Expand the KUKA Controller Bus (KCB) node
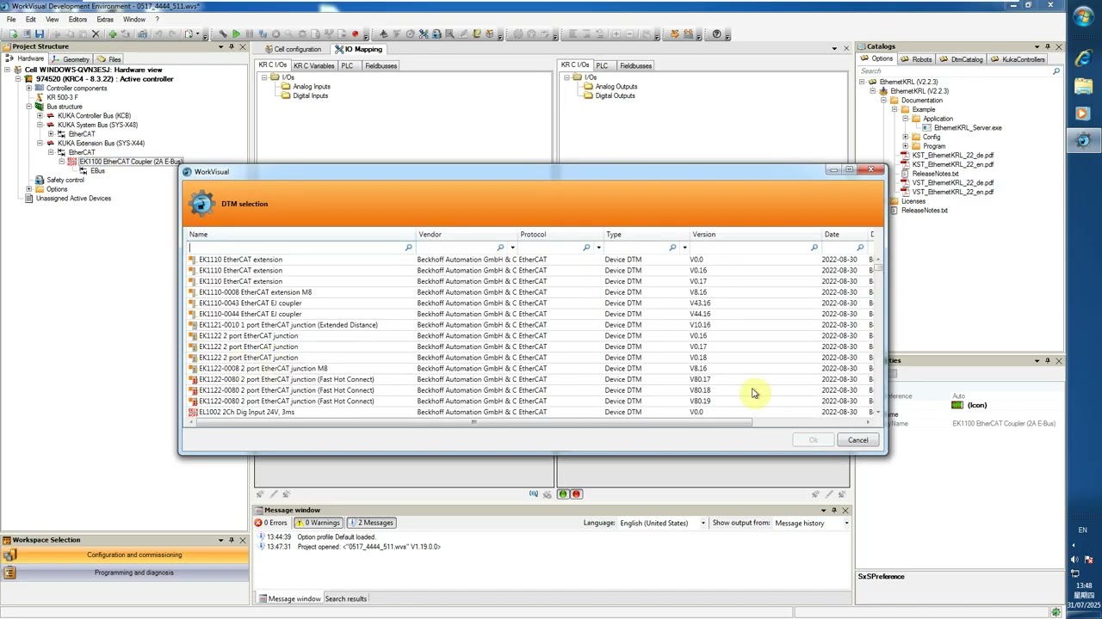Image resolution: width=1102 pixels, height=619 pixels. pos(40,115)
